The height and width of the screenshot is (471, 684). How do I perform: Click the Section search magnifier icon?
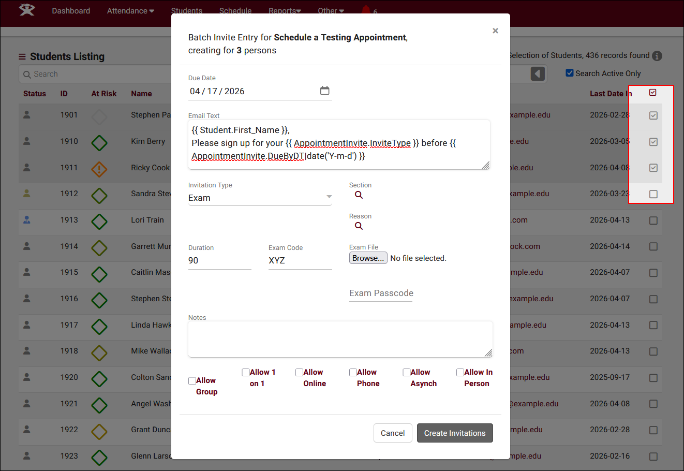tap(359, 195)
